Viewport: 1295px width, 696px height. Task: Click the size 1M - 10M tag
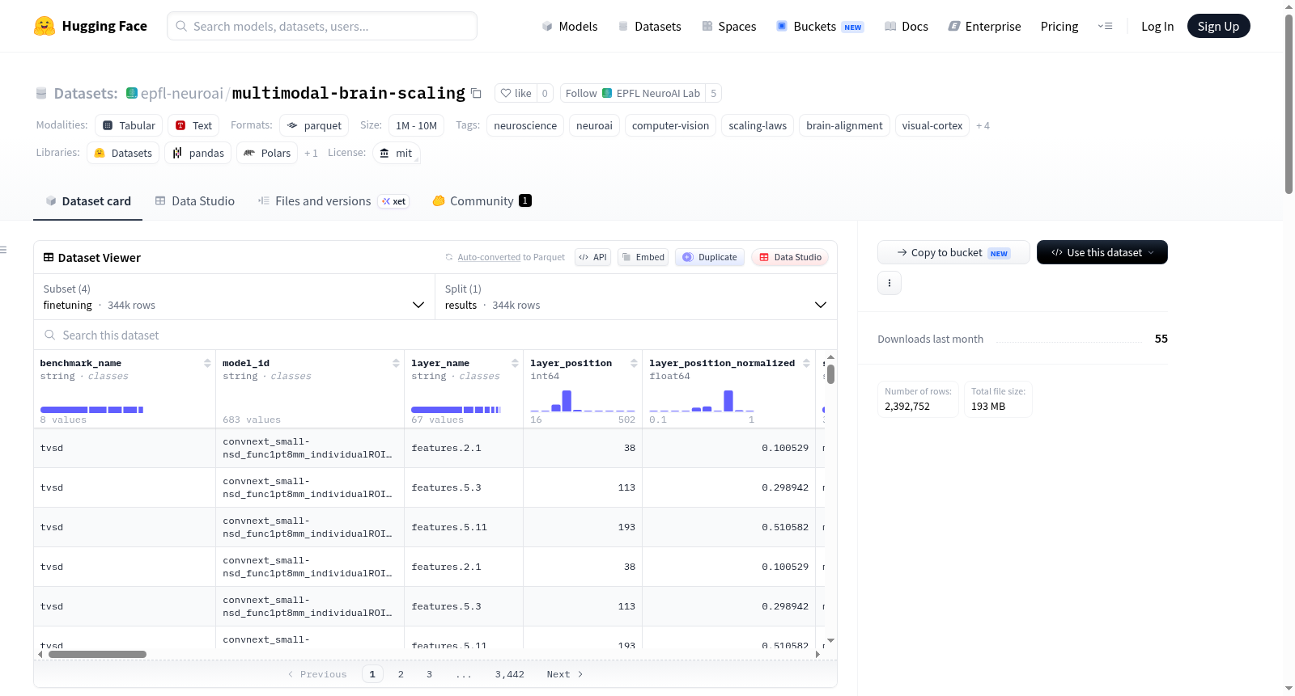click(x=416, y=125)
